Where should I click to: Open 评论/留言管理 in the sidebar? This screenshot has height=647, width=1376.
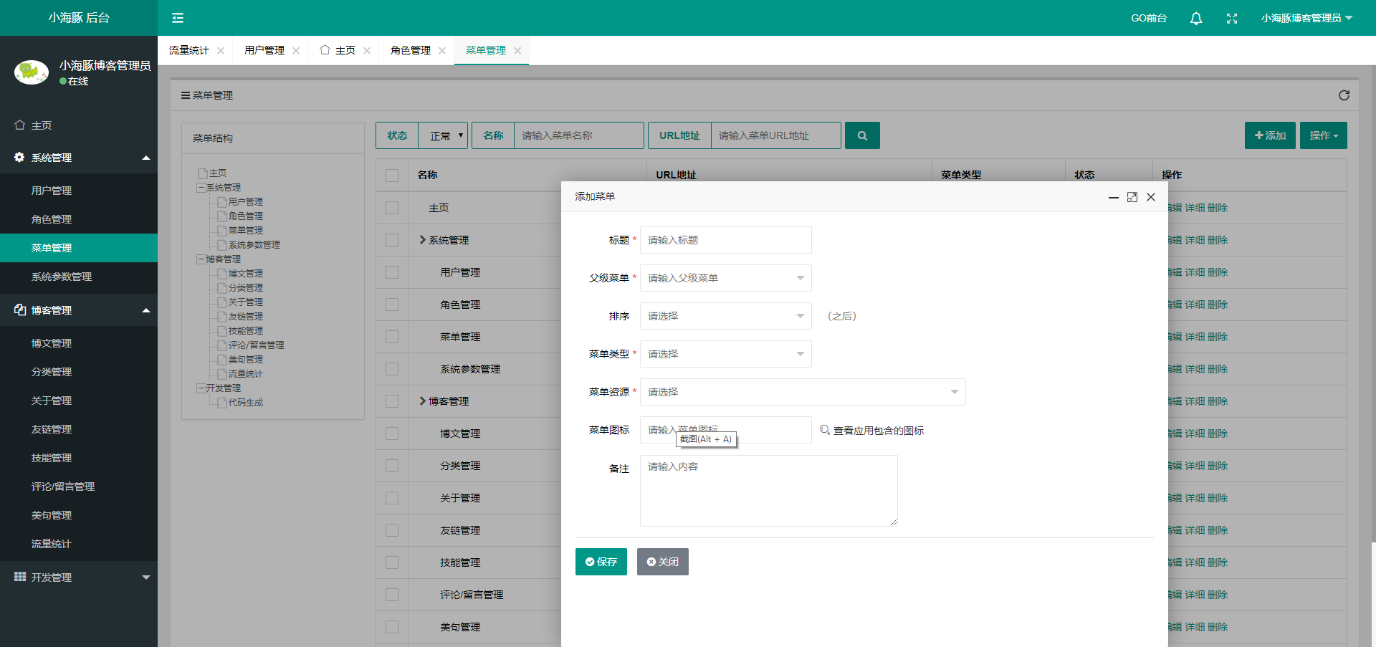(79, 487)
